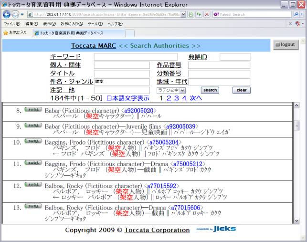Click subj. badge for result 13

coord(33,206)
